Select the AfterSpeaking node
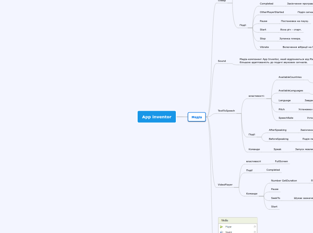The height and width of the screenshot is (233, 313). pyautogui.click(x=277, y=130)
